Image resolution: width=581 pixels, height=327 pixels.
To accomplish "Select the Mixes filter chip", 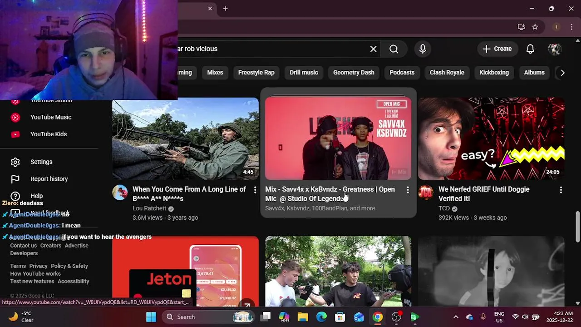I will coord(215,72).
